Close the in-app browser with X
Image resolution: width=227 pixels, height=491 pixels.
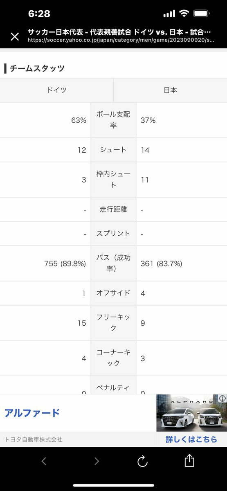[15, 36]
